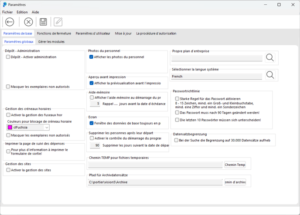Click the Chemin TEMP path field
Screen dimensions: 300x215
coord(155,165)
